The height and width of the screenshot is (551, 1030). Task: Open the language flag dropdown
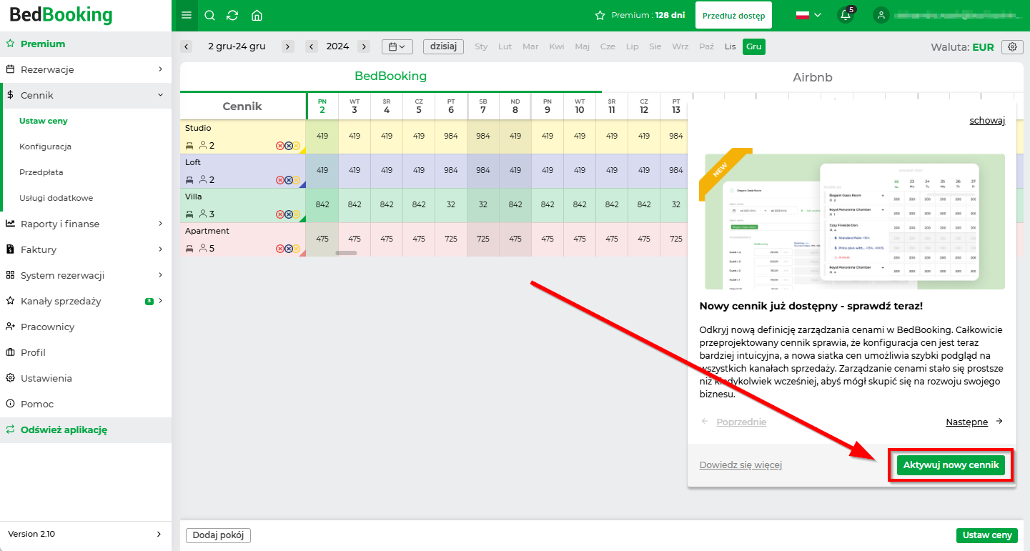(808, 15)
